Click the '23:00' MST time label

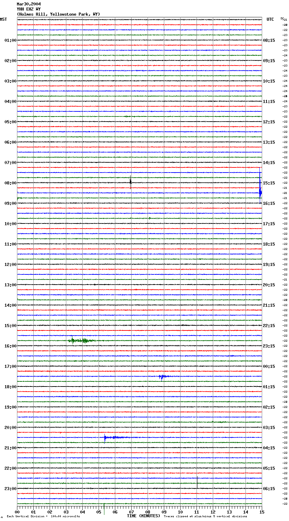pos(11,489)
